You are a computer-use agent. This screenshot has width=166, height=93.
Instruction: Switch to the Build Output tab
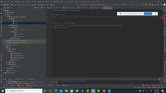pos(19,79)
